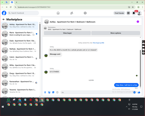This screenshot has width=145, height=116.
Task: Open the Home feed icon
Action: 58,13
